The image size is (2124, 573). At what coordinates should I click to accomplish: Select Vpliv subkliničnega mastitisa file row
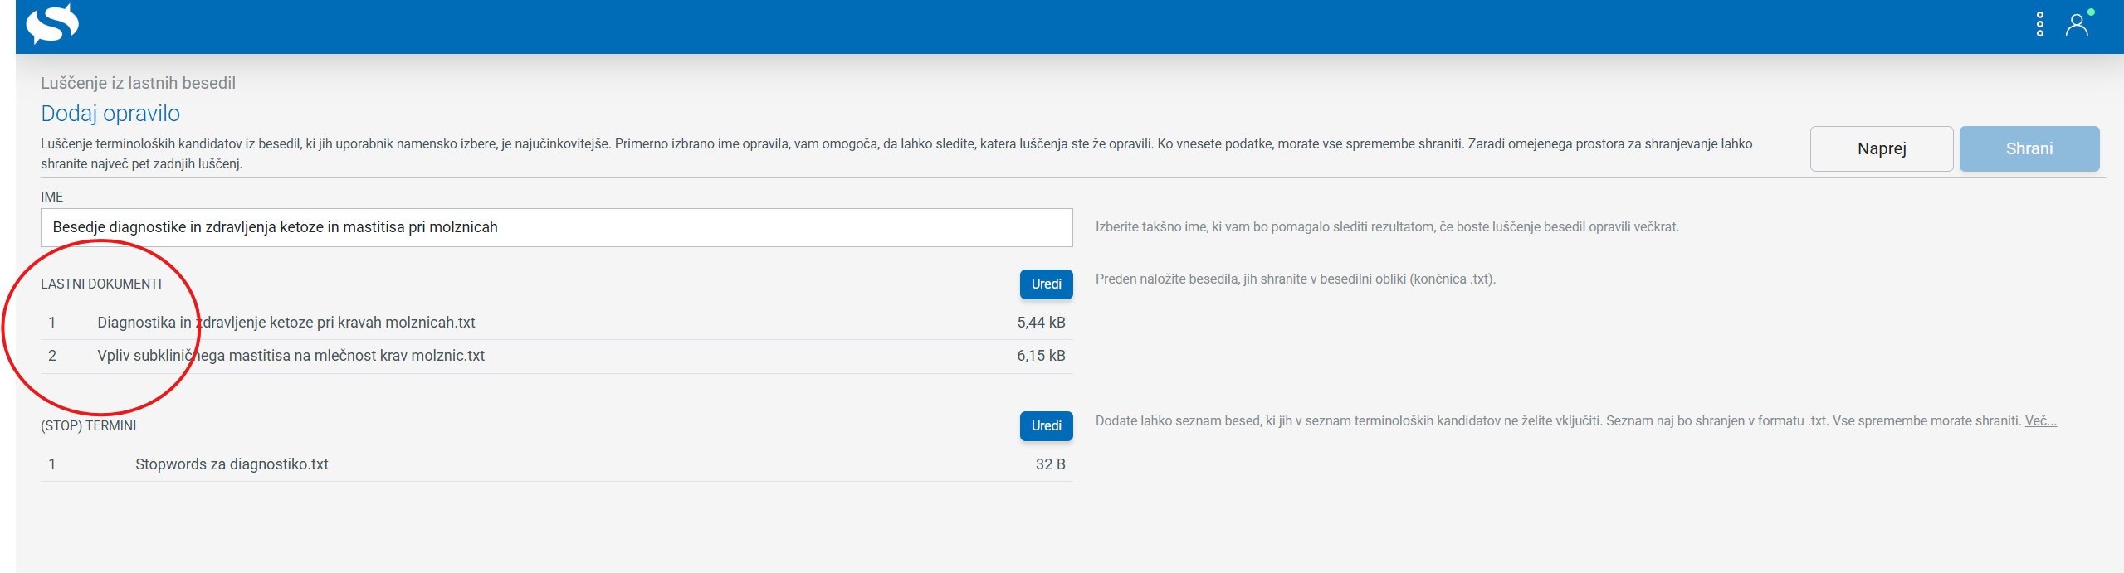click(x=556, y=356)
